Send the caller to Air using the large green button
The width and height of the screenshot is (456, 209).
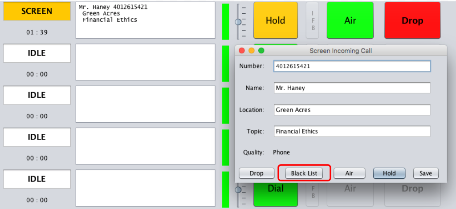point(350,20)
